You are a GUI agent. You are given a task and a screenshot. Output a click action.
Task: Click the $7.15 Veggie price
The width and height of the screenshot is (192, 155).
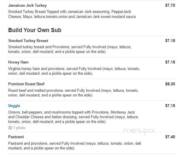170,106
